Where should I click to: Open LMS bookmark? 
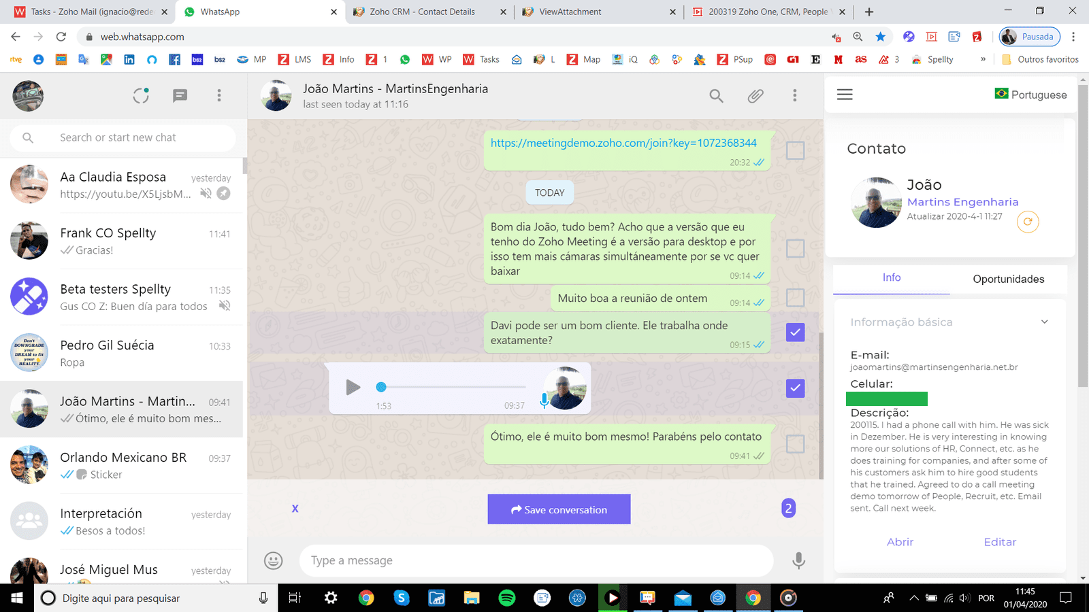click(295, 59)
